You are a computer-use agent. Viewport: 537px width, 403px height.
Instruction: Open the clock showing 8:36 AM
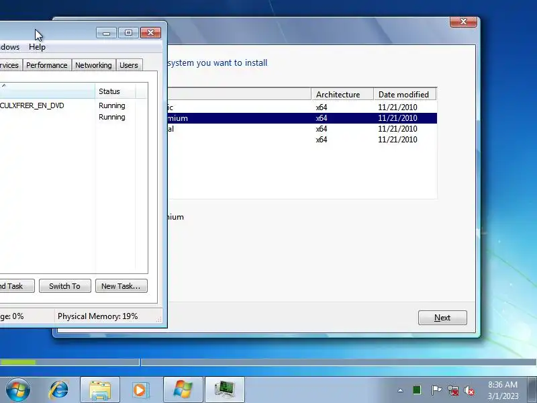tap(503, 390)
